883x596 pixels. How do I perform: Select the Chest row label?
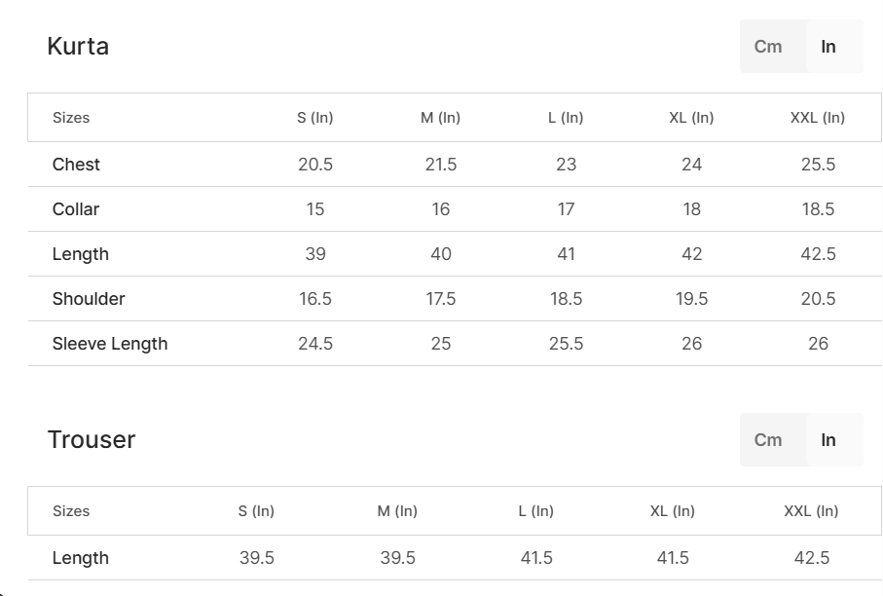pyautogui.click(x=76, y=165)
